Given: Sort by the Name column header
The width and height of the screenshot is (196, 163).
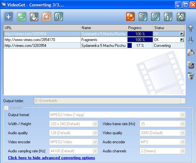Looking at the screenshot, I should click(104, 28).
